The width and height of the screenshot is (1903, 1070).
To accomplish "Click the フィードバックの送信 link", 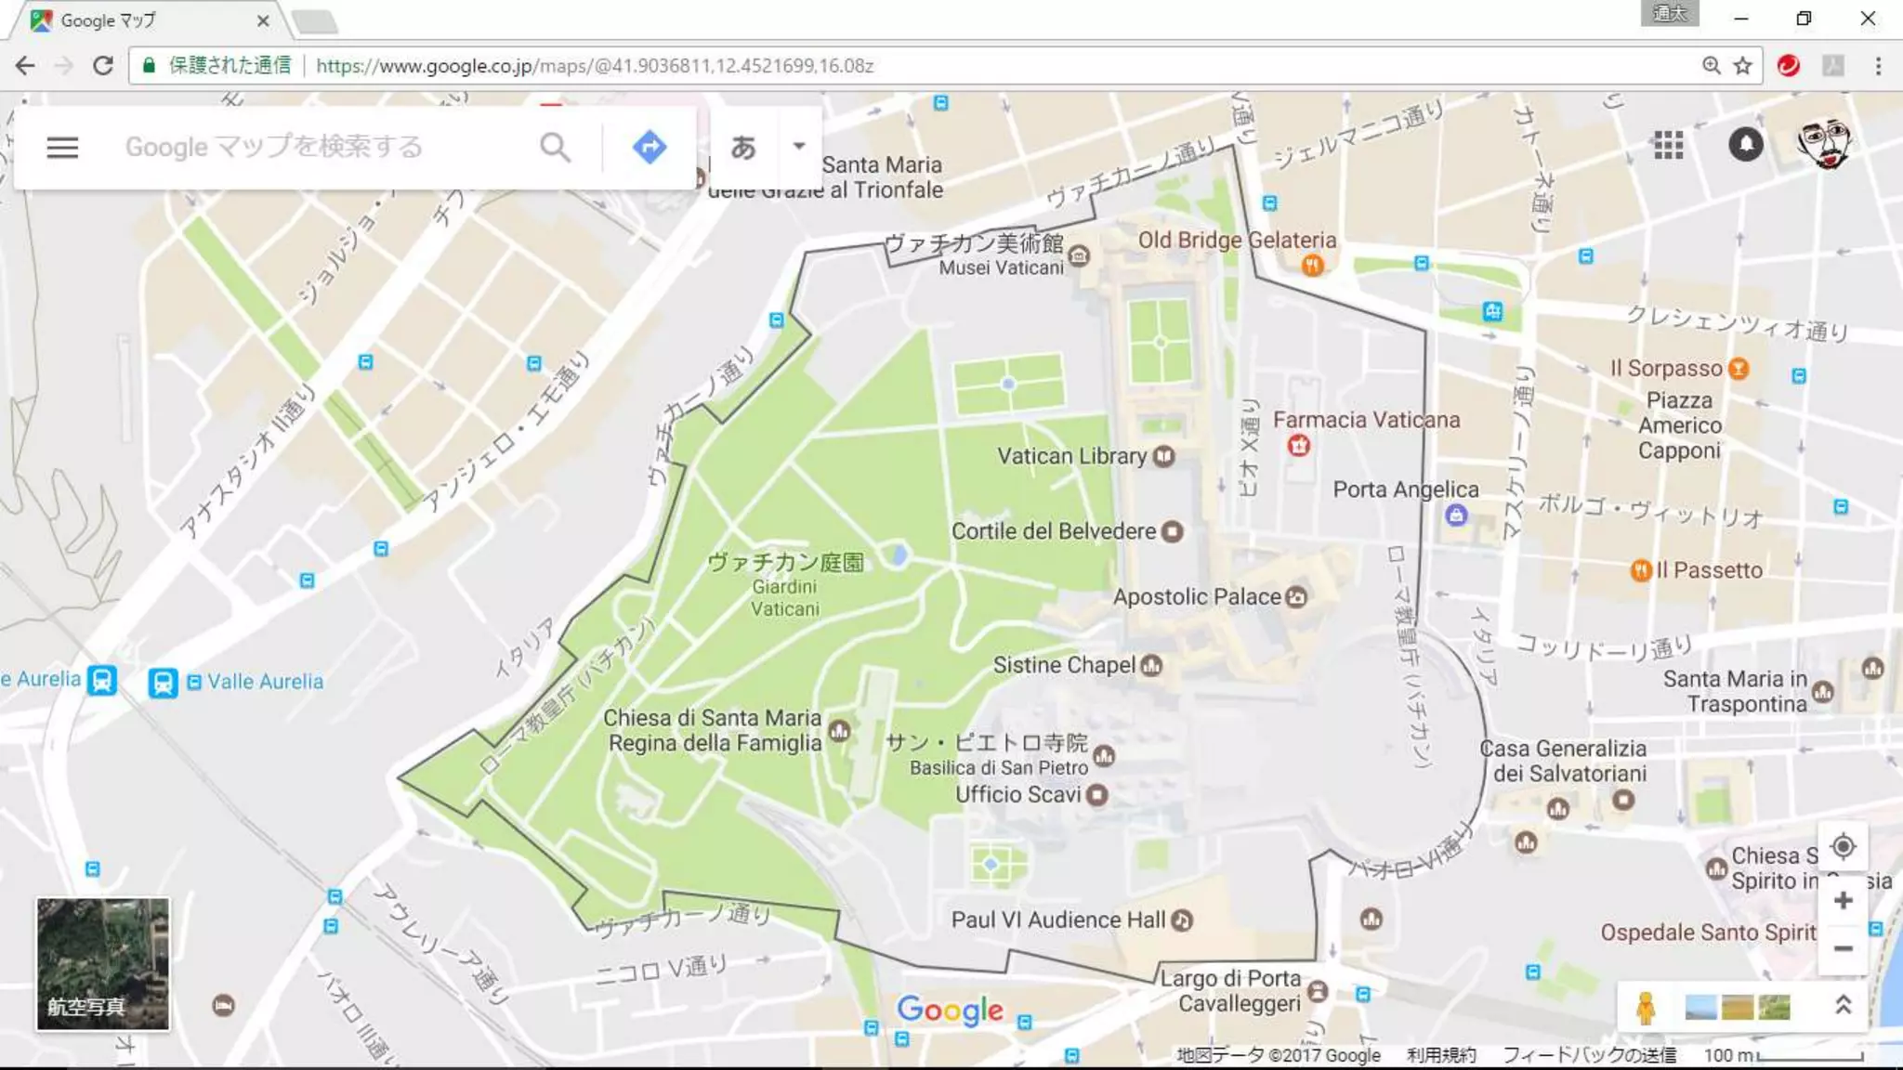I will click(1589, 1055).
